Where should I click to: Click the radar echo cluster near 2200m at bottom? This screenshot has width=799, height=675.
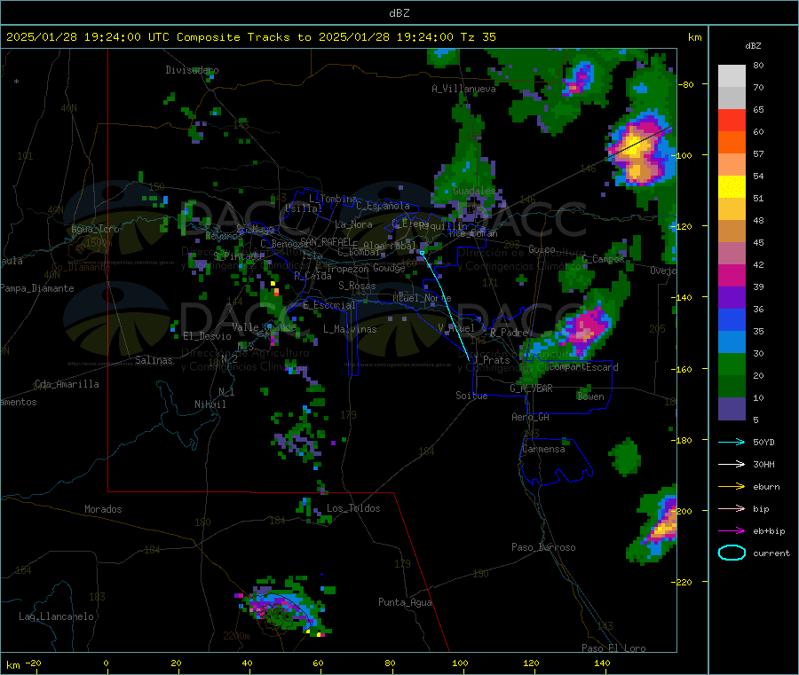[285, 607]
